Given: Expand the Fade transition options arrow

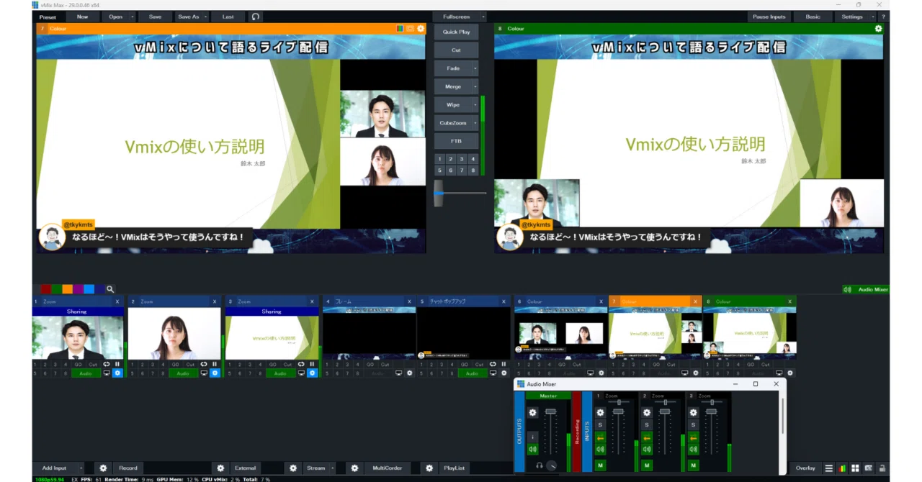Looking at the screenshot, I should tap(475, 68).
